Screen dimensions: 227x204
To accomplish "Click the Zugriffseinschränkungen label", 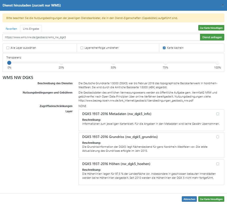I will click(x=56, y=106).
